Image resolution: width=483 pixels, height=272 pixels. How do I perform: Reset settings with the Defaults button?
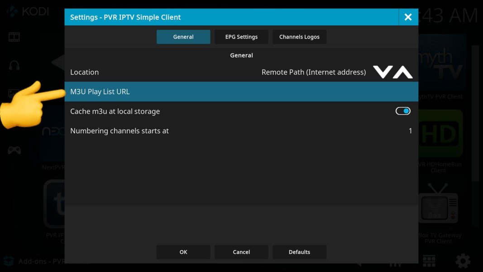299,252
